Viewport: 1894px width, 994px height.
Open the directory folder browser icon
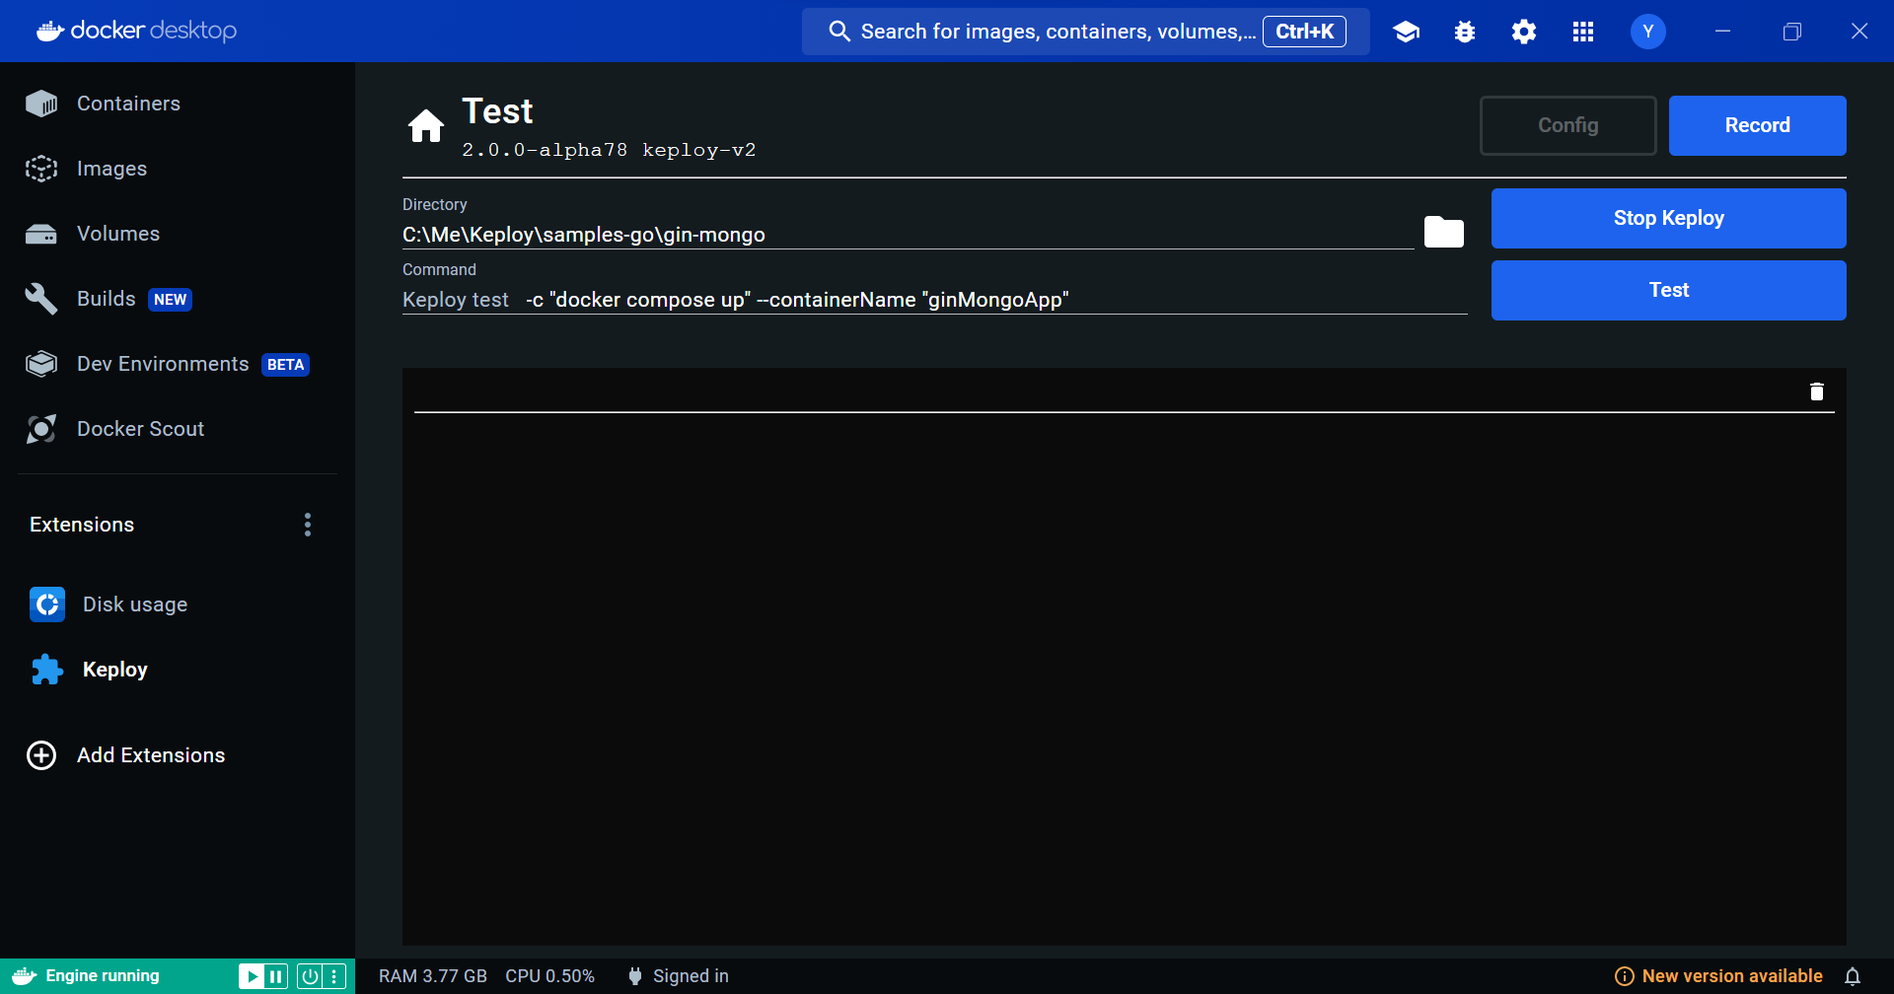point(1443,233)
